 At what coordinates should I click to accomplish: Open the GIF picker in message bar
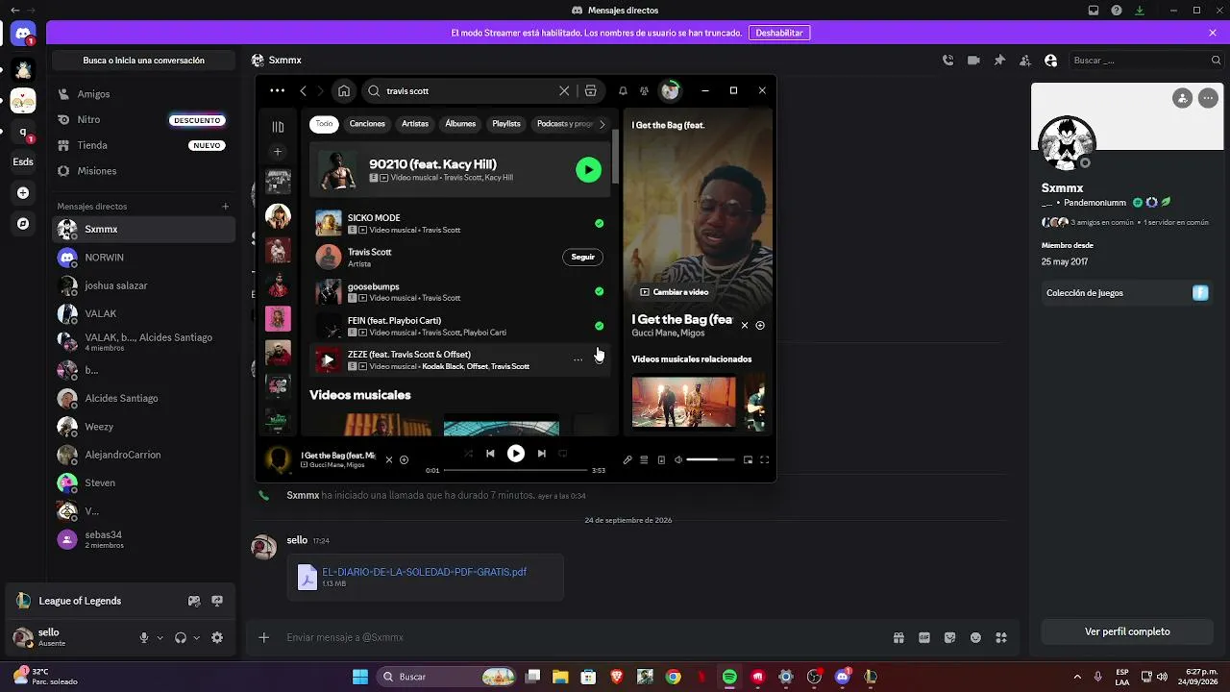coord(924,637)
